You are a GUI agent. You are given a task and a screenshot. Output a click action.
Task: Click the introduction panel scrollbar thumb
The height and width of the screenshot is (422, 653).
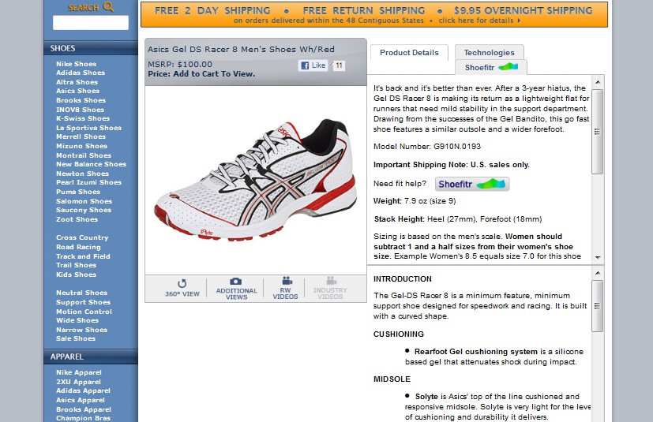point(597,306)
